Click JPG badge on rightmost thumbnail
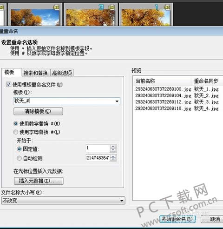 [167, 7]
